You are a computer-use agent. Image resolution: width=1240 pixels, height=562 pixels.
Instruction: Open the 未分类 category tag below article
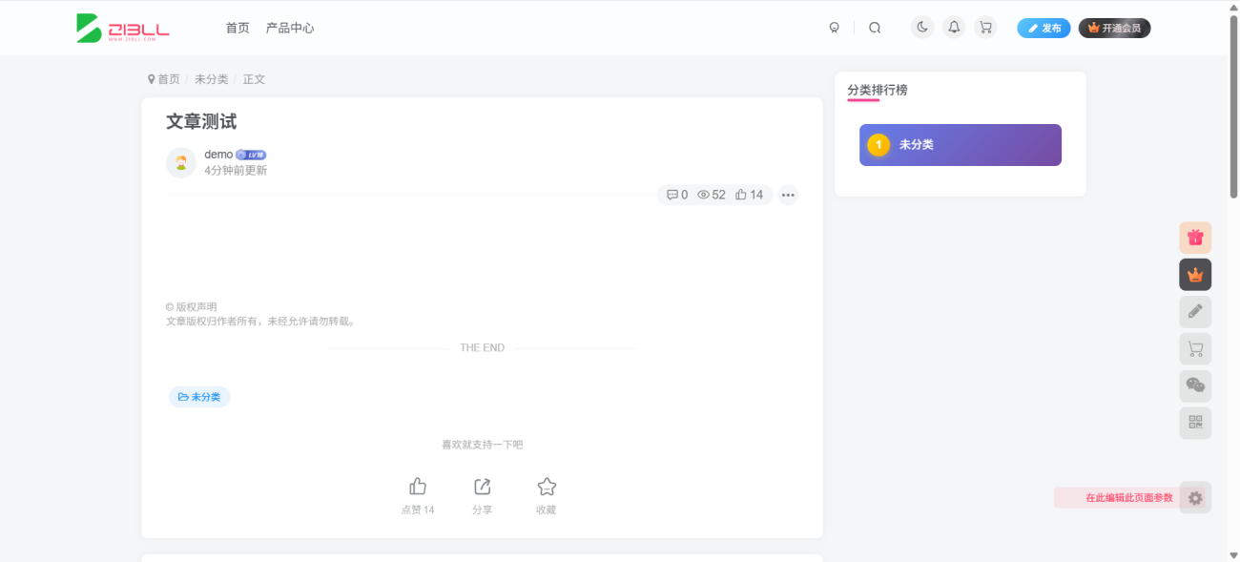pyautogui.click(x=199, y=397)
